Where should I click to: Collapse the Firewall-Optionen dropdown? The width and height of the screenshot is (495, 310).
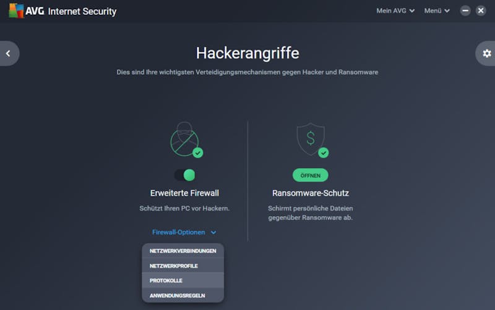(x=184, y=232)
